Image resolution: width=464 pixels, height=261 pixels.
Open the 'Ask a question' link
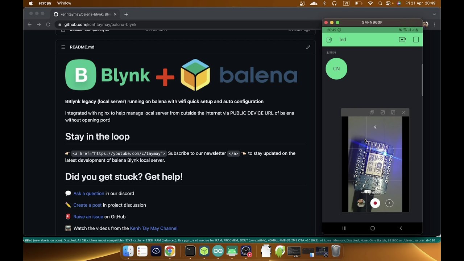click(x=89, y=194)
